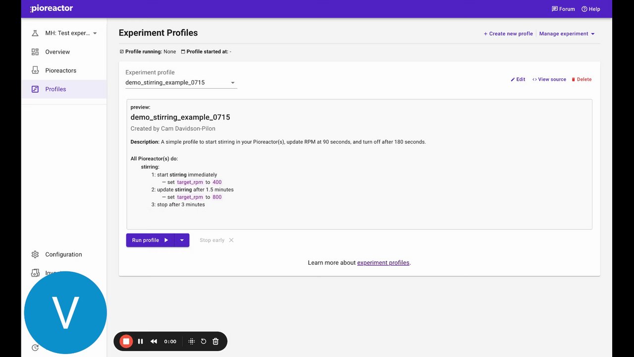Open the Manage experiment menu
The image size is (634, 357).
point(567,34)
